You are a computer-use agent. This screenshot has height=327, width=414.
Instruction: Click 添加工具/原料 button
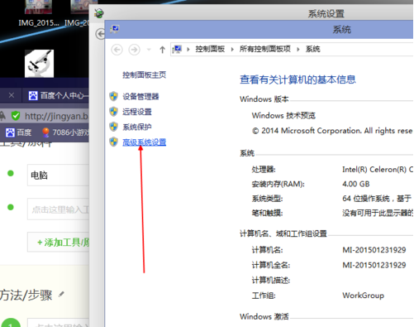click(x=58, y=243)
